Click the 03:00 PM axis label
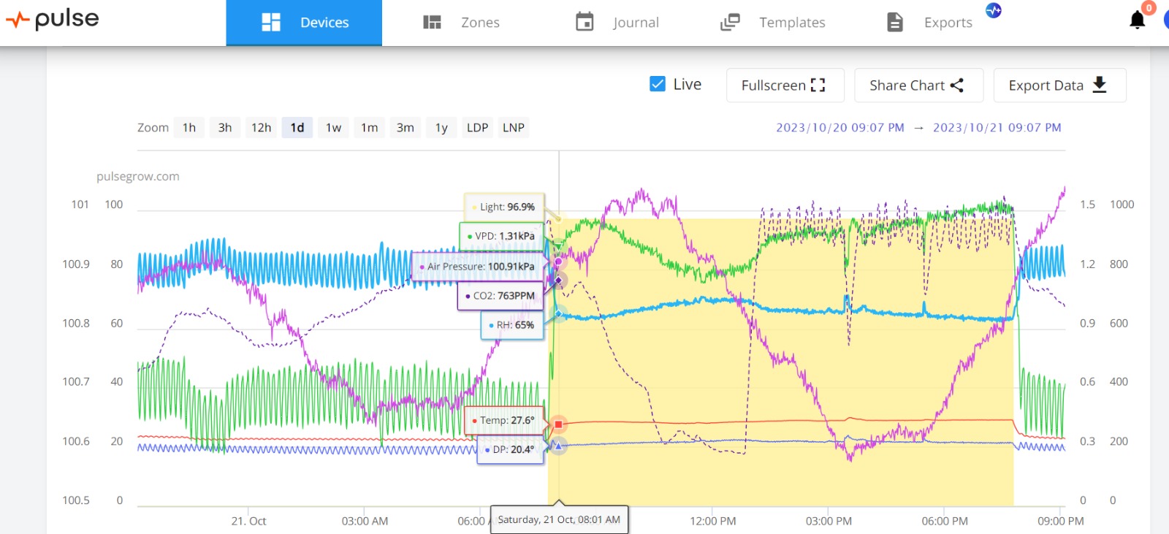 click(x=829, y=522)
